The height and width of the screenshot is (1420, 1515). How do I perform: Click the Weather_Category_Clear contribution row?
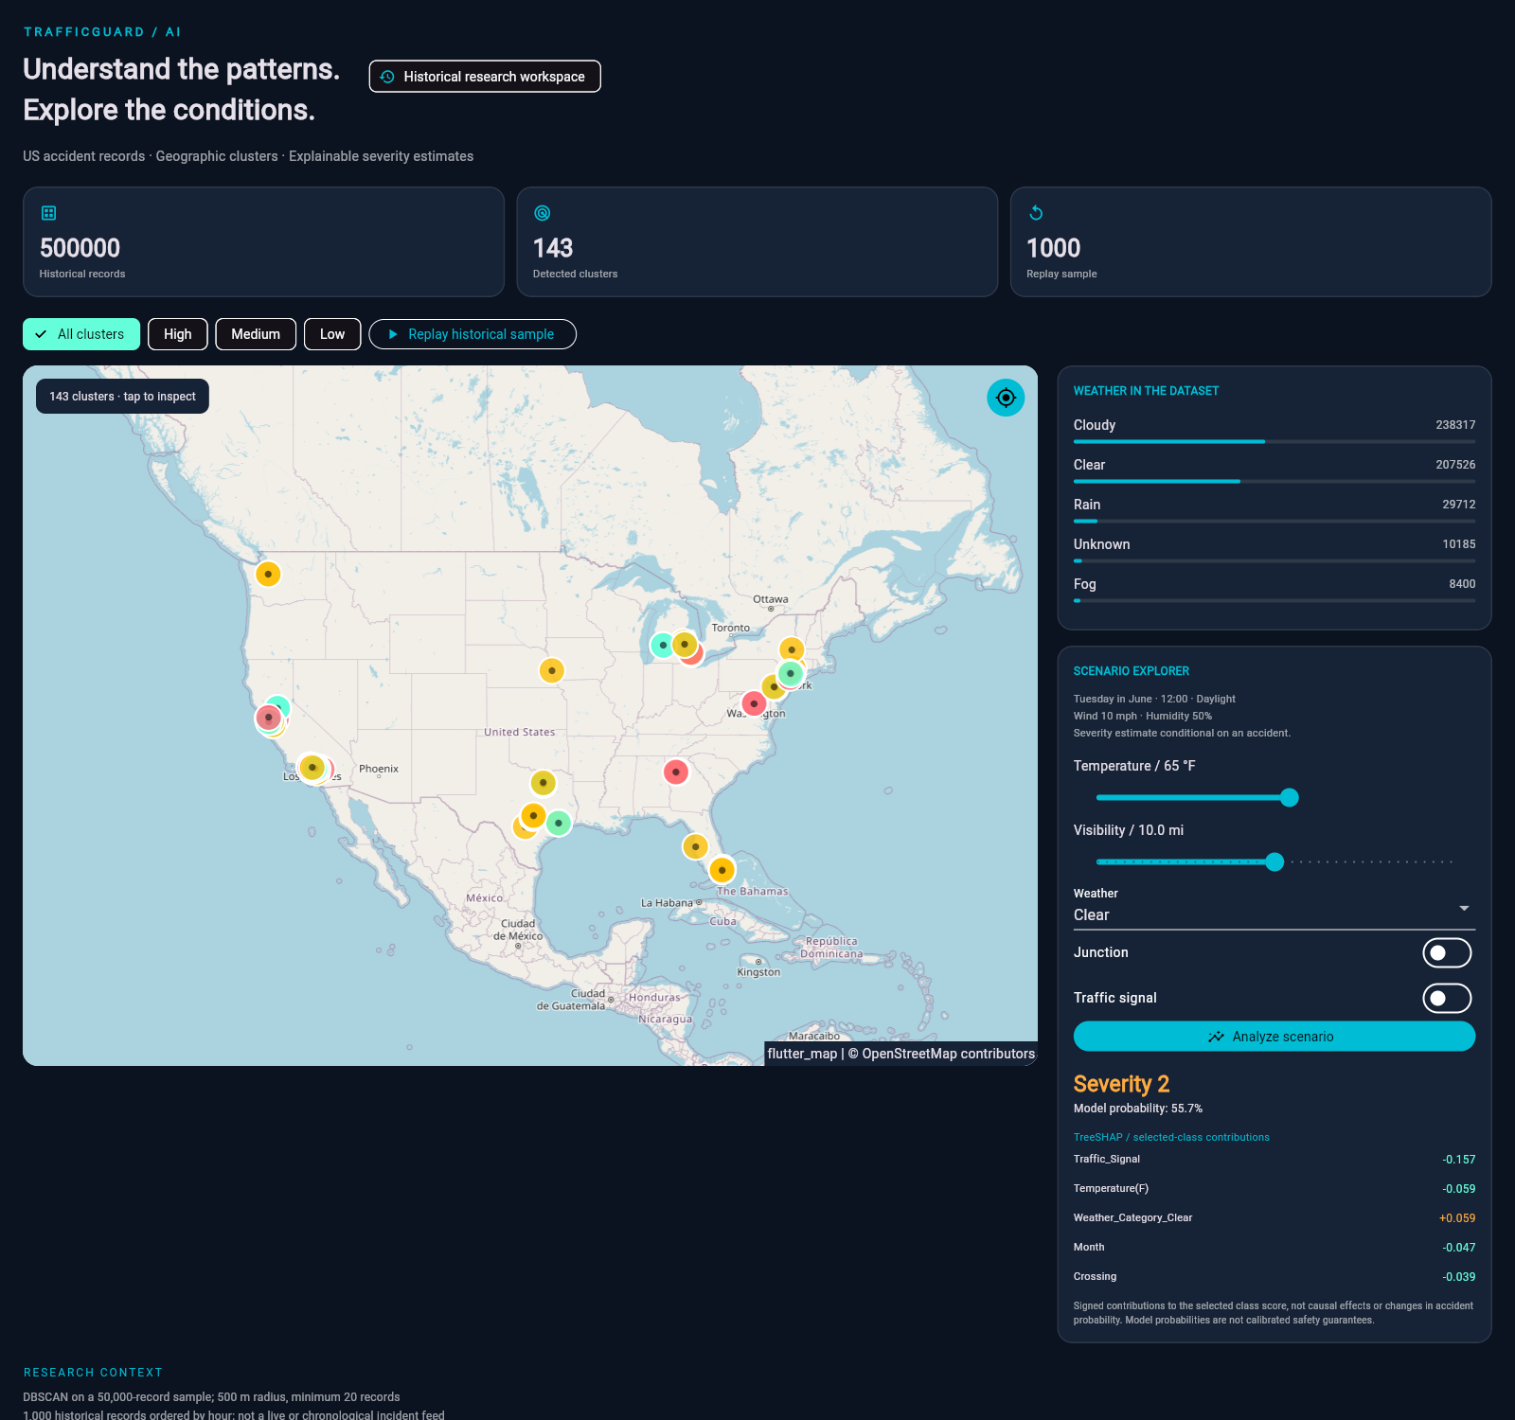[1274, 1218]
